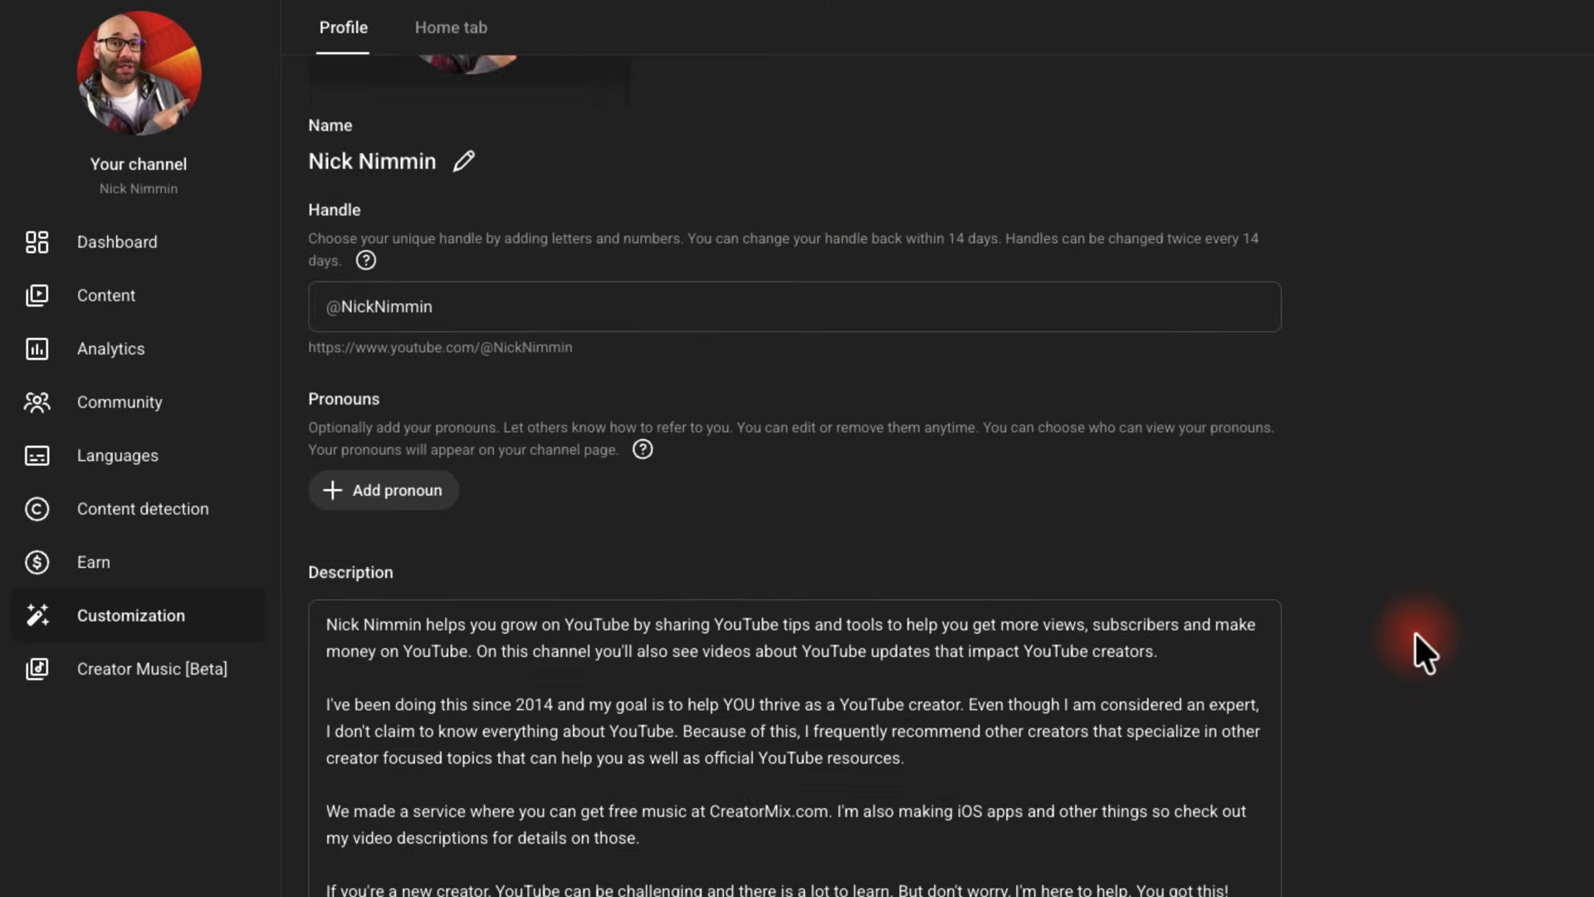Click the partially visible profile picture preview
This screenshot has width=1594, height=897.
467,64
